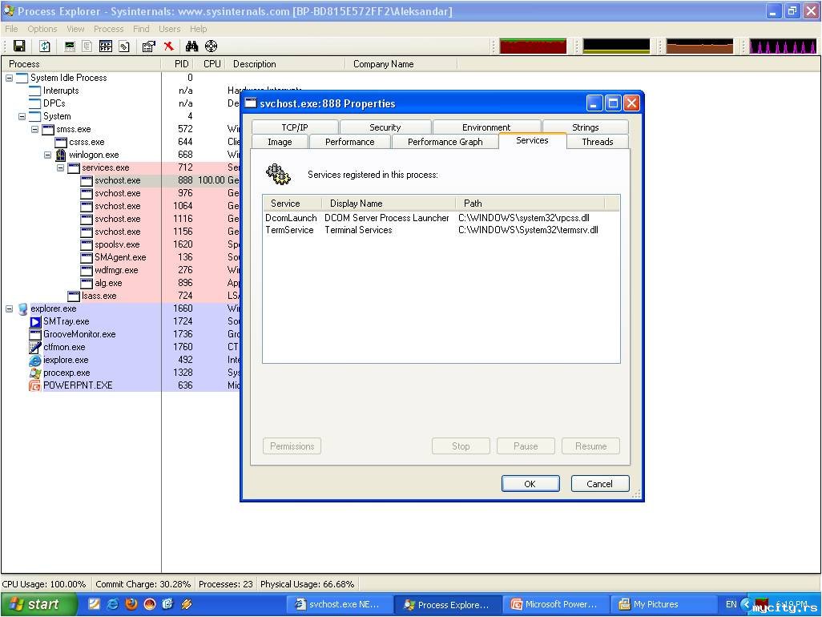
Task: Click the Permissions button
Action: tap(292, 446)
